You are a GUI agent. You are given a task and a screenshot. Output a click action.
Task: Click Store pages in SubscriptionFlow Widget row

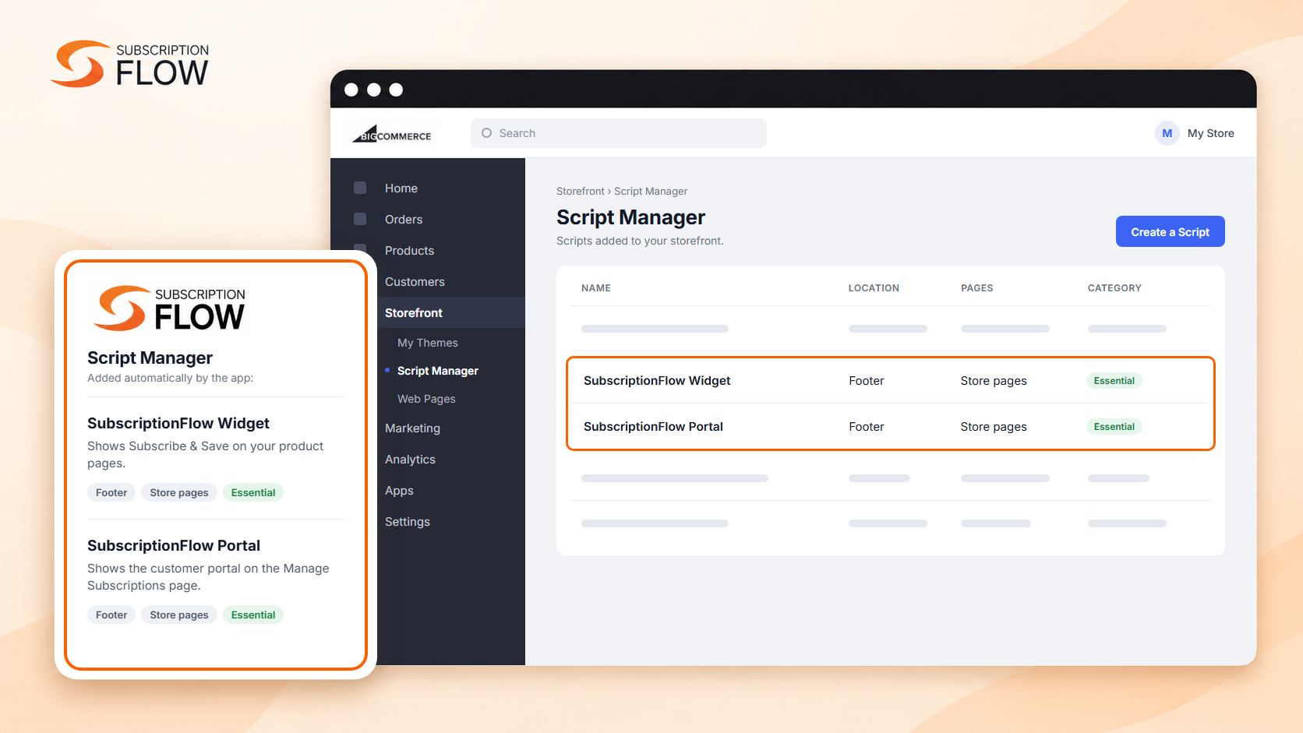[x=993, y=381]
